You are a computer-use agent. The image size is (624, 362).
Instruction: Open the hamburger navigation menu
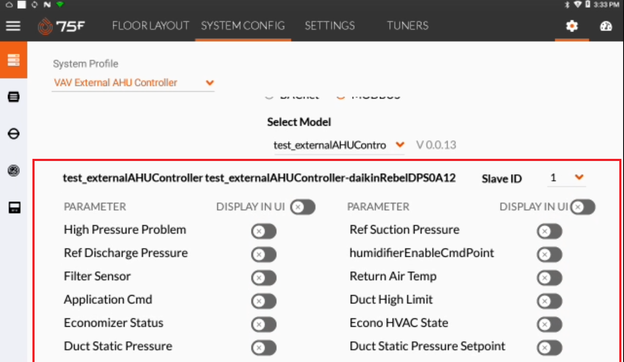click(x=13, y=26)
